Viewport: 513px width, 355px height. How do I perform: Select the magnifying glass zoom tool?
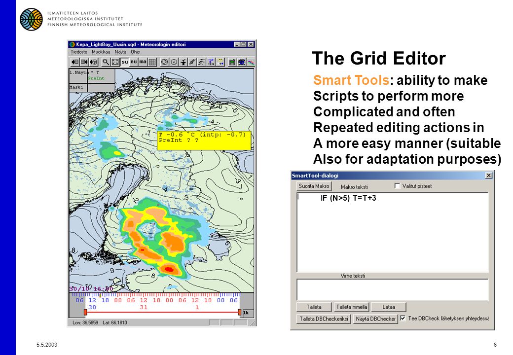pos(106,62)
